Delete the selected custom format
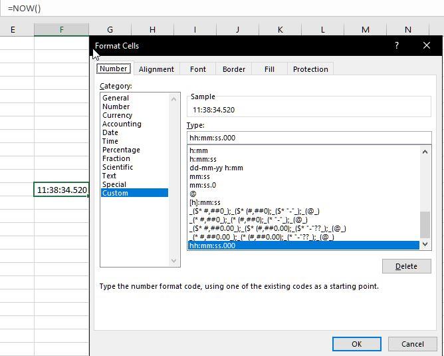This screenshot has width=444, height=356. 406,266
